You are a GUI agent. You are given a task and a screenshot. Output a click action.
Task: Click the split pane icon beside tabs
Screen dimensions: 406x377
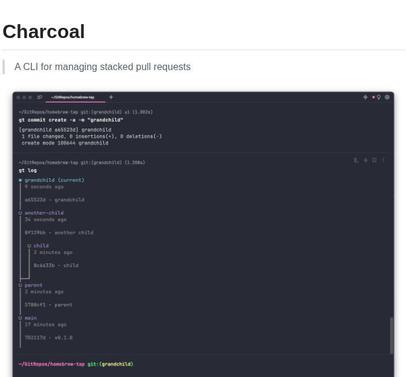tap(40, 97)
